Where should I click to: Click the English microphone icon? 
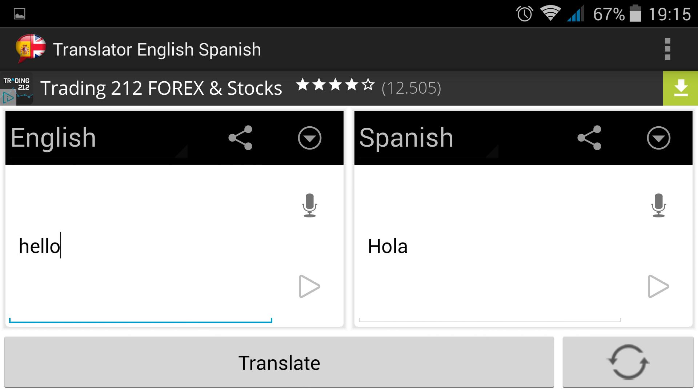[x=310, y=206]
